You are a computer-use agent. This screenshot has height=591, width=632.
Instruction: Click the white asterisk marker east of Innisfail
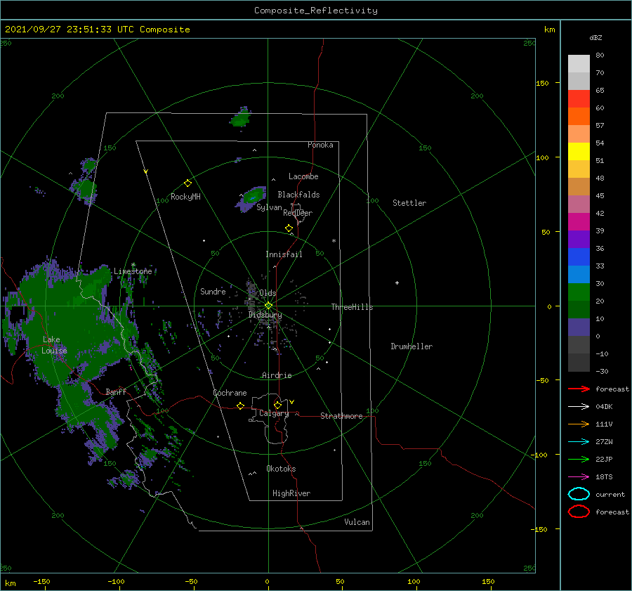click(x=334, y=241)
